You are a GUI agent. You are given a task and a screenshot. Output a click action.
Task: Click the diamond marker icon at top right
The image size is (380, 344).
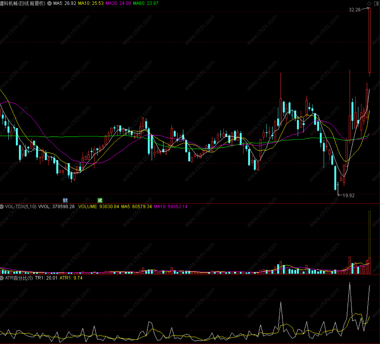(369, 3)
